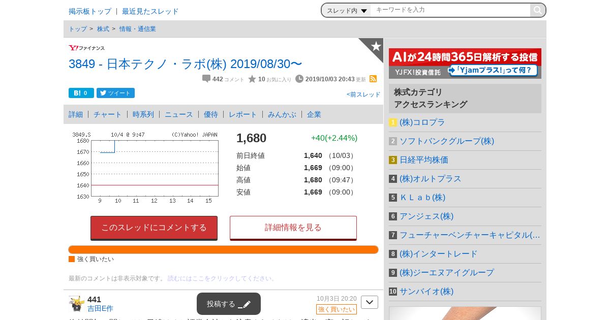Click the Yahoo! Finance logo

coord(87,48)
